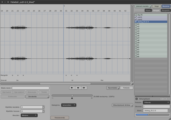
Task: Open the Nyomtatás menu button
Action: [113, 88]
